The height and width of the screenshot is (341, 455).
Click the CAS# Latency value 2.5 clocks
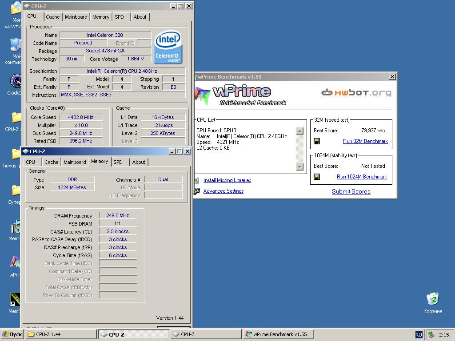click(x=118, y=231)
